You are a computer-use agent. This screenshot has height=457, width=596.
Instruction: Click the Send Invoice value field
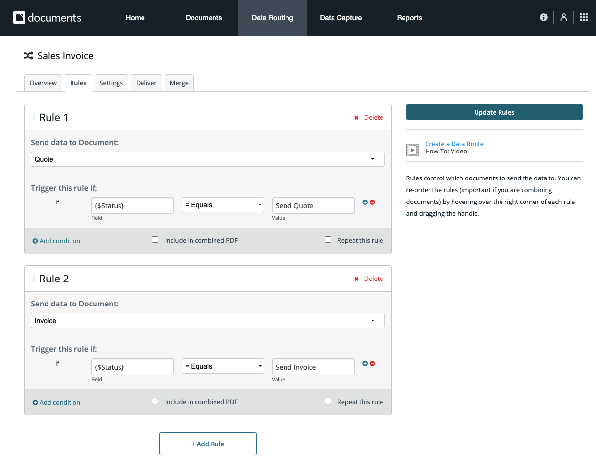pyautogui.click(x=313, y=367)
